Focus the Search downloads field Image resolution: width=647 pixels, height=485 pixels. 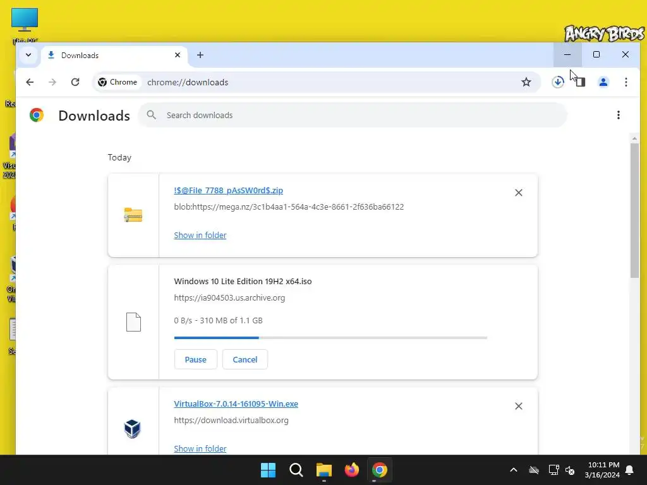click(x=353, y=115)
